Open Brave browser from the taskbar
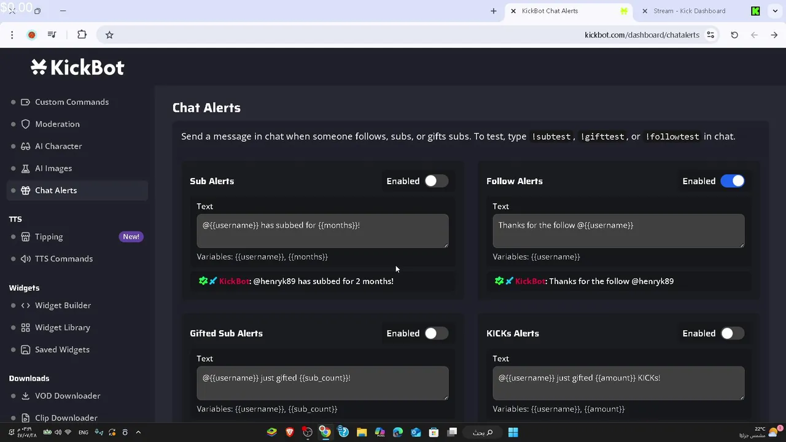The width and height of the screenshot is (786, 442). click(289, 432)
